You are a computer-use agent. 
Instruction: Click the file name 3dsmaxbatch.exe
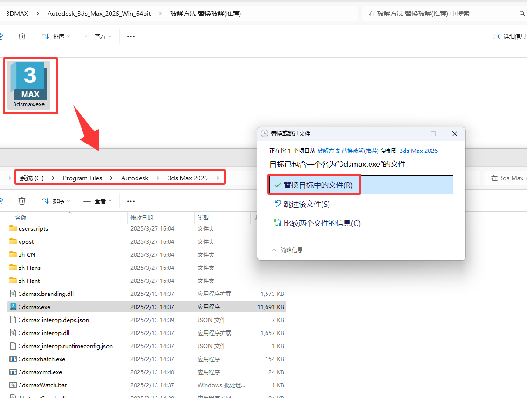[x=42, y=359]
